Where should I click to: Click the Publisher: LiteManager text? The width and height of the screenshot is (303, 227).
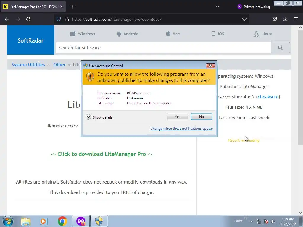(x=244, y=87)
